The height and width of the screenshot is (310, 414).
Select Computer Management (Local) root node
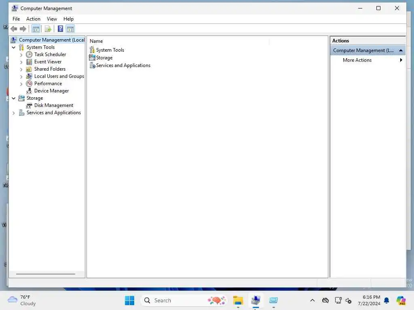52,40
